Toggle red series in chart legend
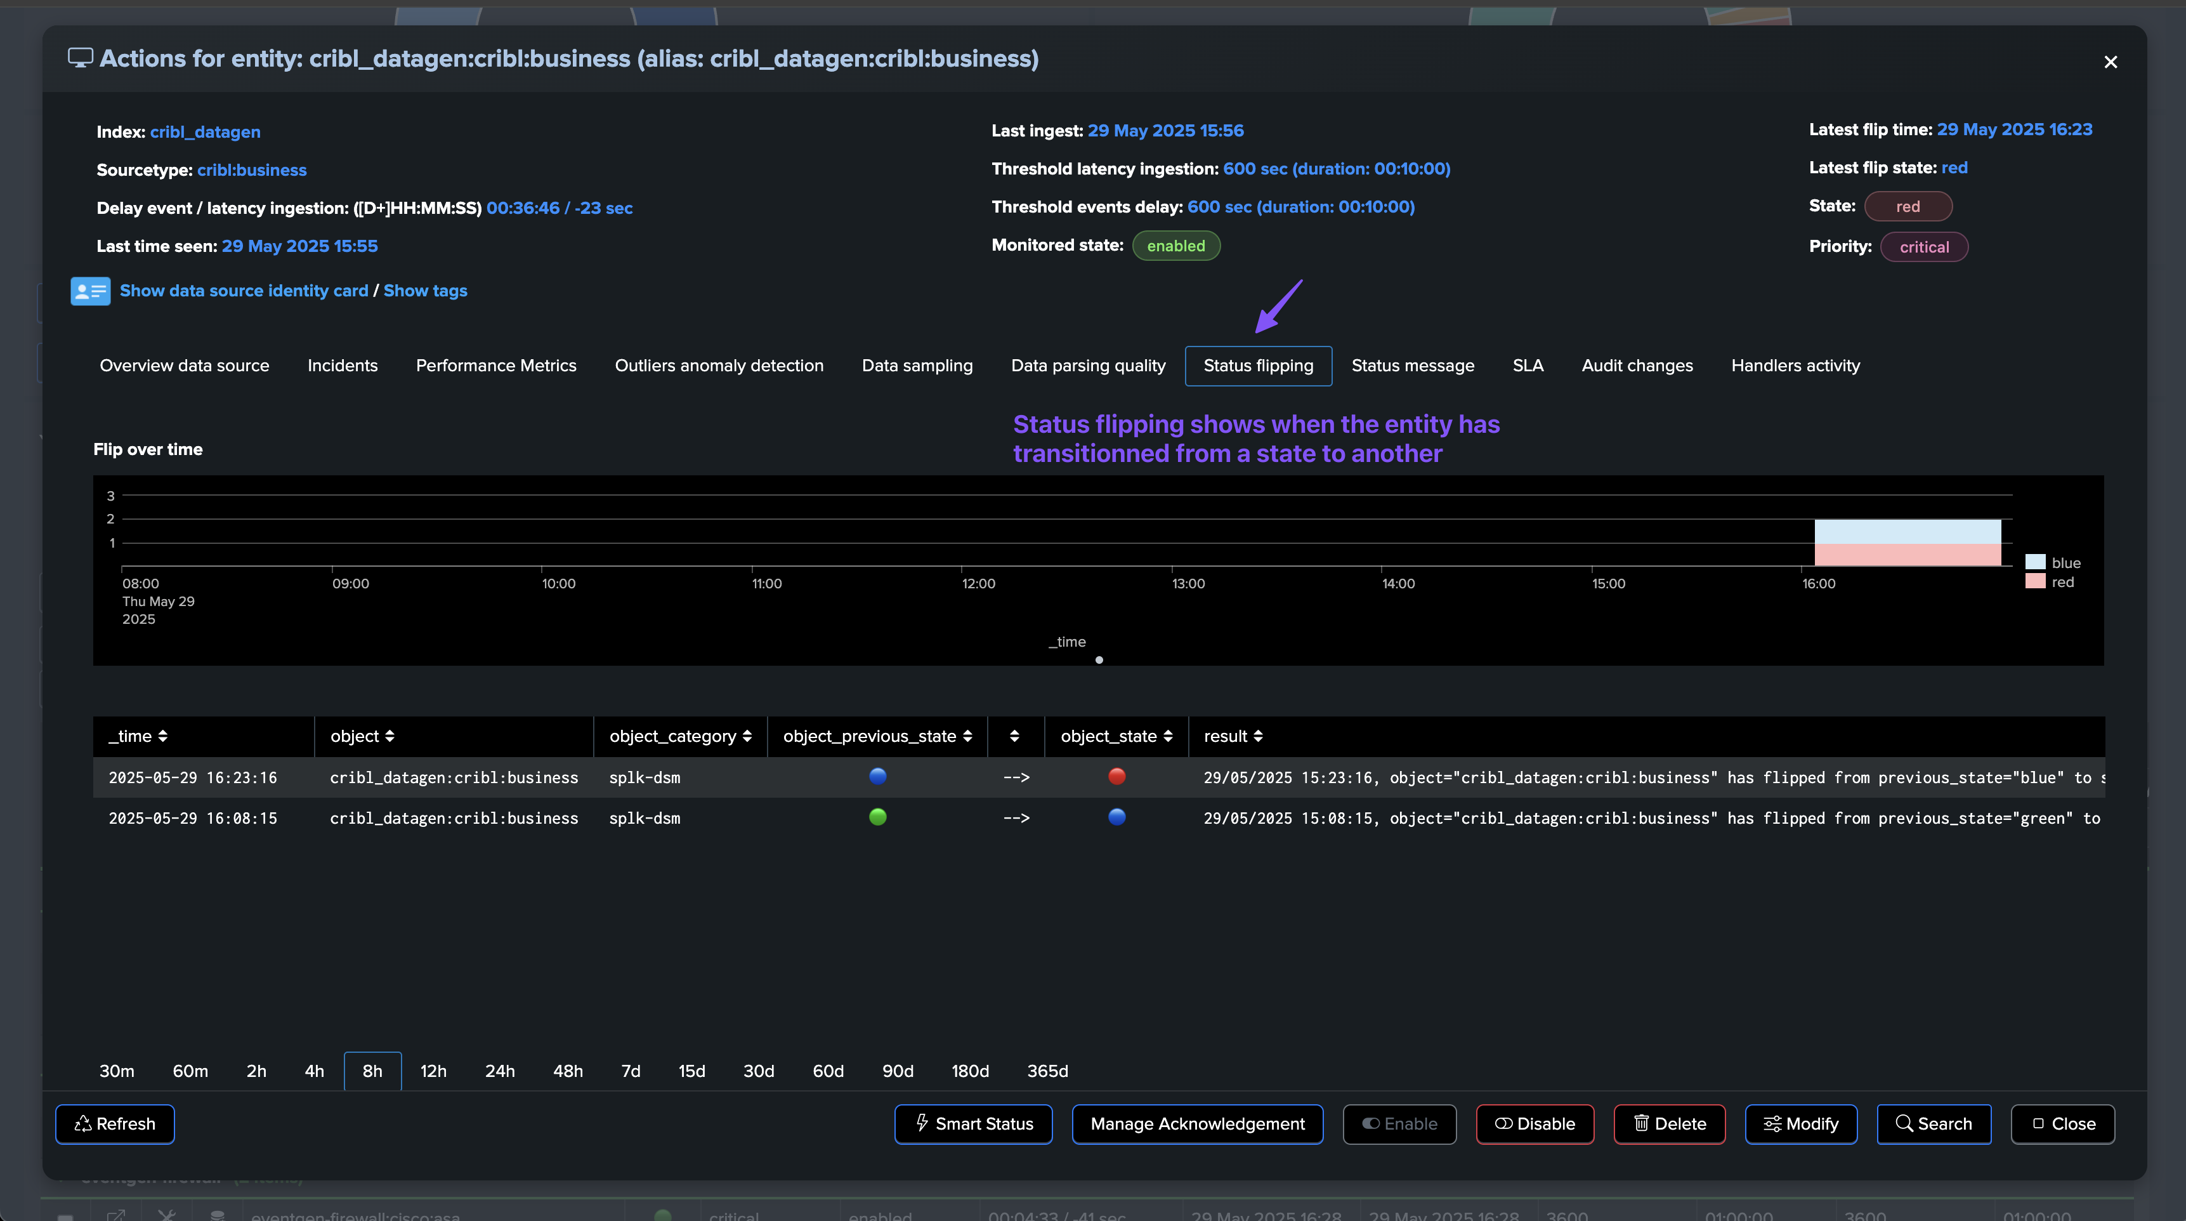 pos(2035,582)
